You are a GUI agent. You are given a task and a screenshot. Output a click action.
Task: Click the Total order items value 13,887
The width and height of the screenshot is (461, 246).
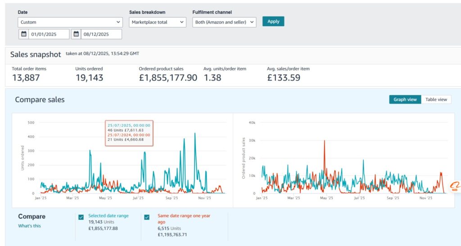coord(26,78)
